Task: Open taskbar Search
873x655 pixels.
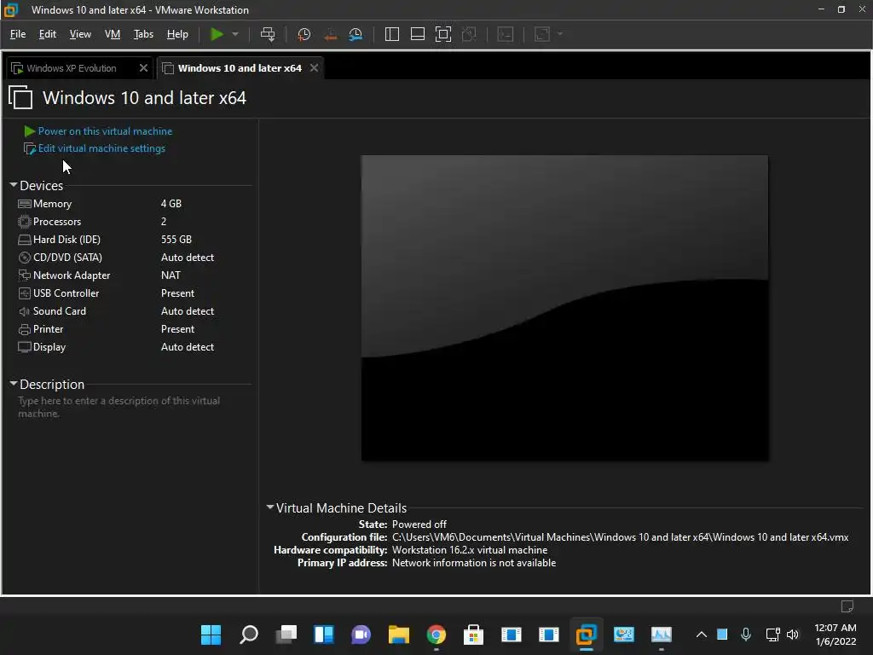Action: click(x=249, y=635)
